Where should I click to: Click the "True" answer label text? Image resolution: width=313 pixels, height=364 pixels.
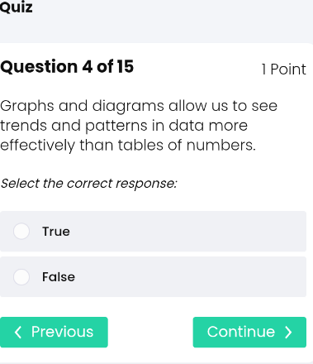[x=56, y=232]
